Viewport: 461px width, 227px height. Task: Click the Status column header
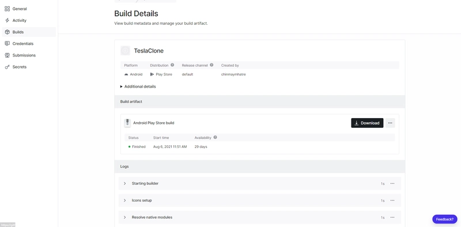click(x=133, y=138)
